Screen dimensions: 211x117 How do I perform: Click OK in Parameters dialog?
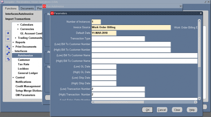pos(147,110)
